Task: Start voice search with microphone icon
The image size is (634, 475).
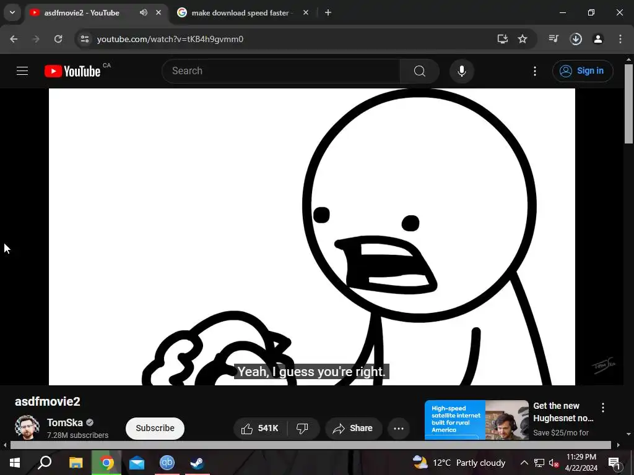Action: pyautogui.click(x=462, y=71)
